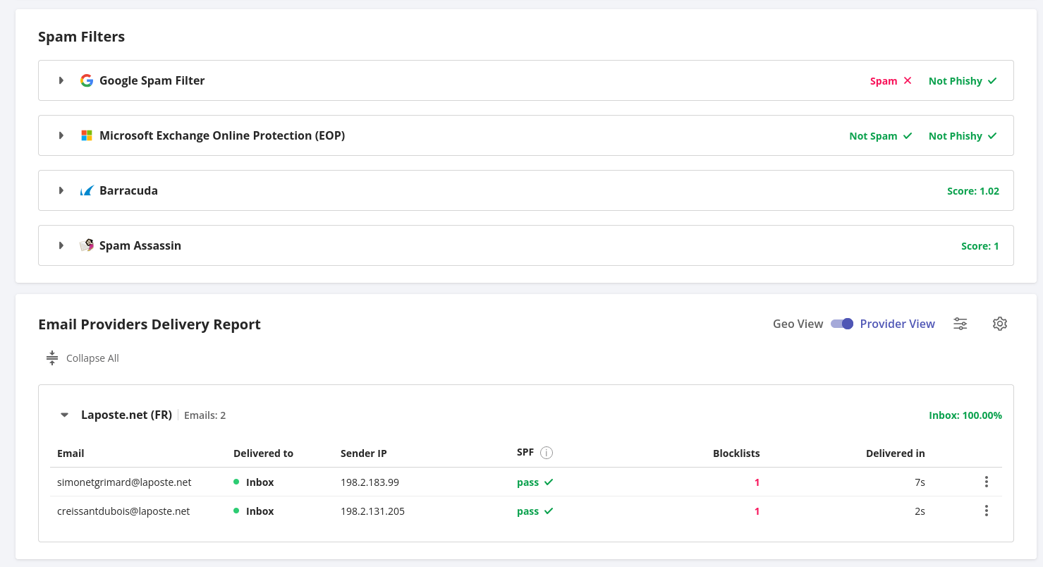The width and height of the screenshot is (1043, 567).
Task: Click the Inbox: 100.00% rate
Action: [965, 415]
